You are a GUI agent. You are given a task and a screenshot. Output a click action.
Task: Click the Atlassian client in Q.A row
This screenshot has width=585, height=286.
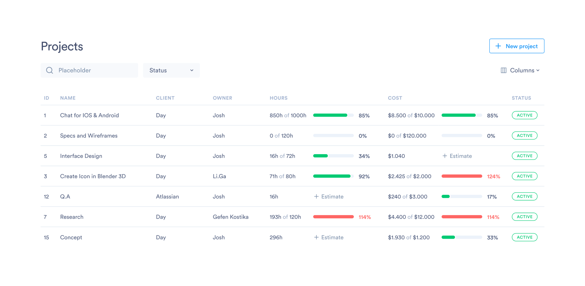click(x=167, y=197)
